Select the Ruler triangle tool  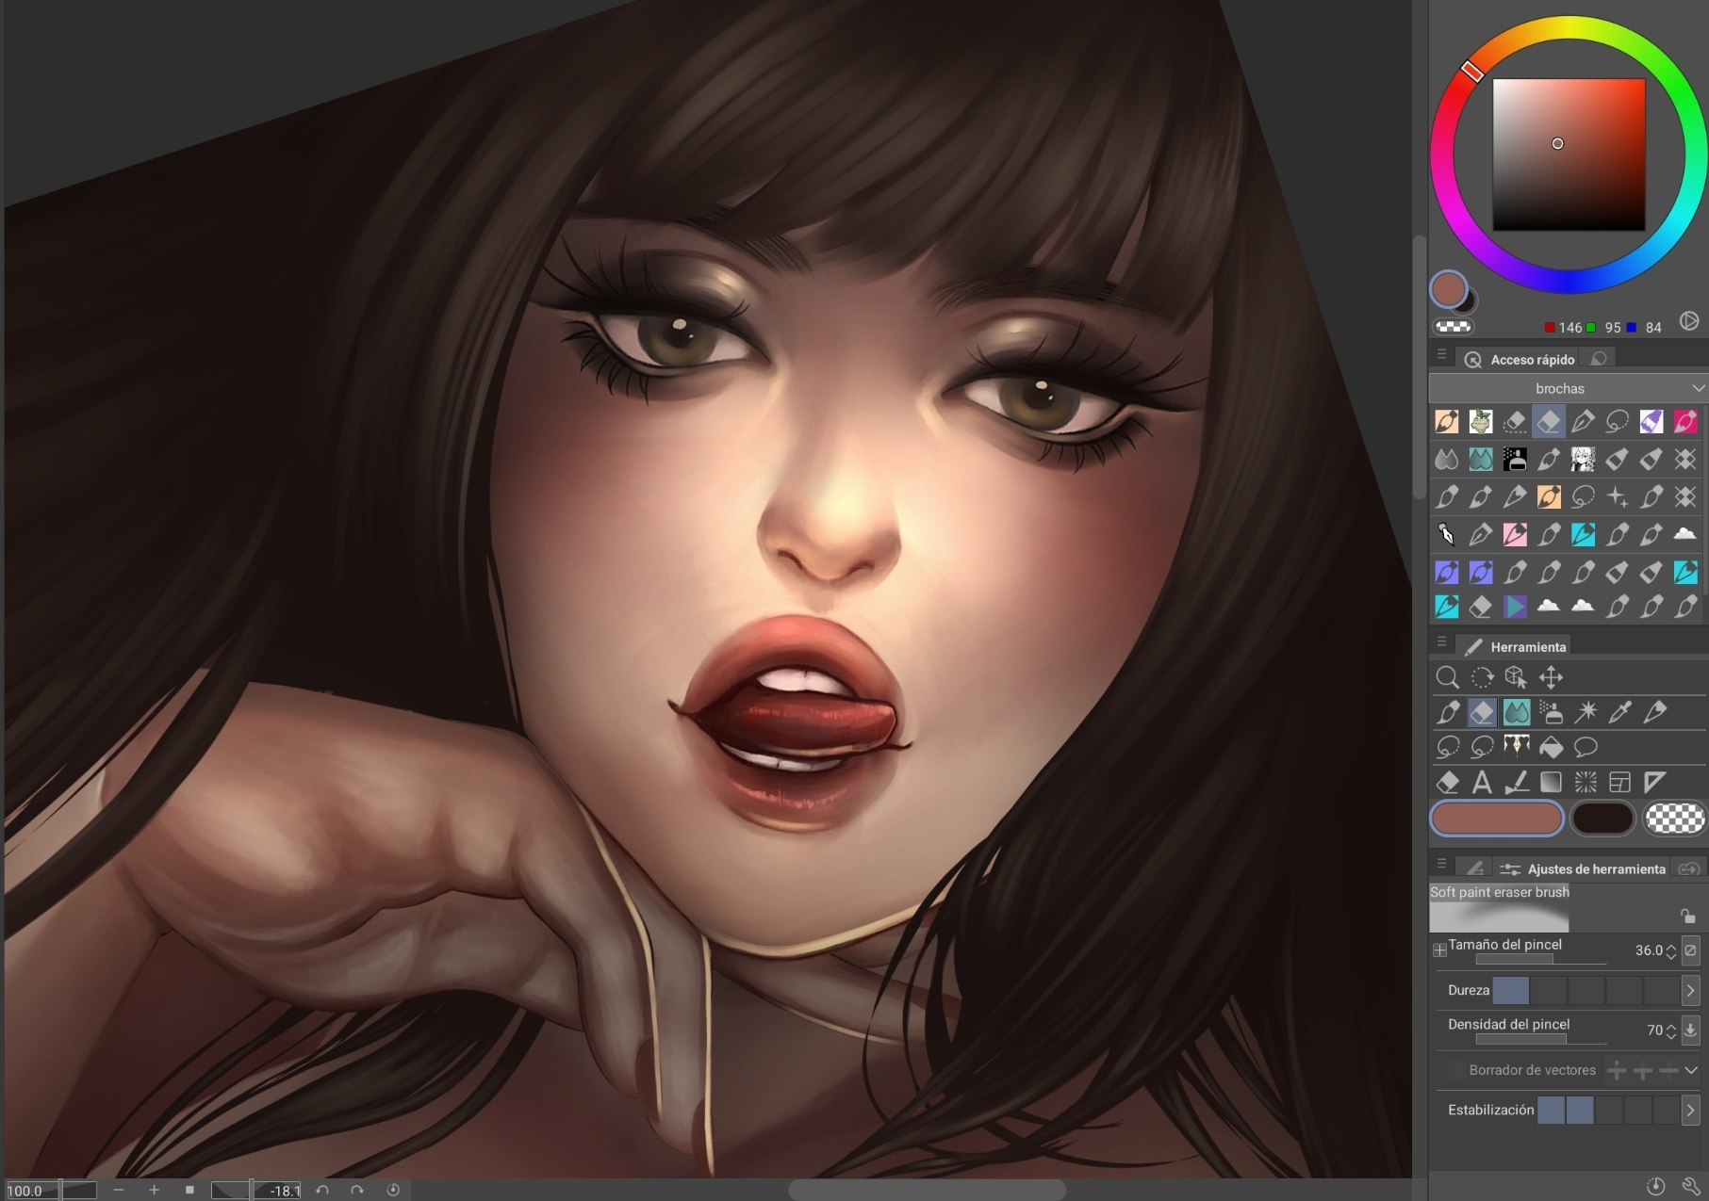click(x=1654, y=782)
